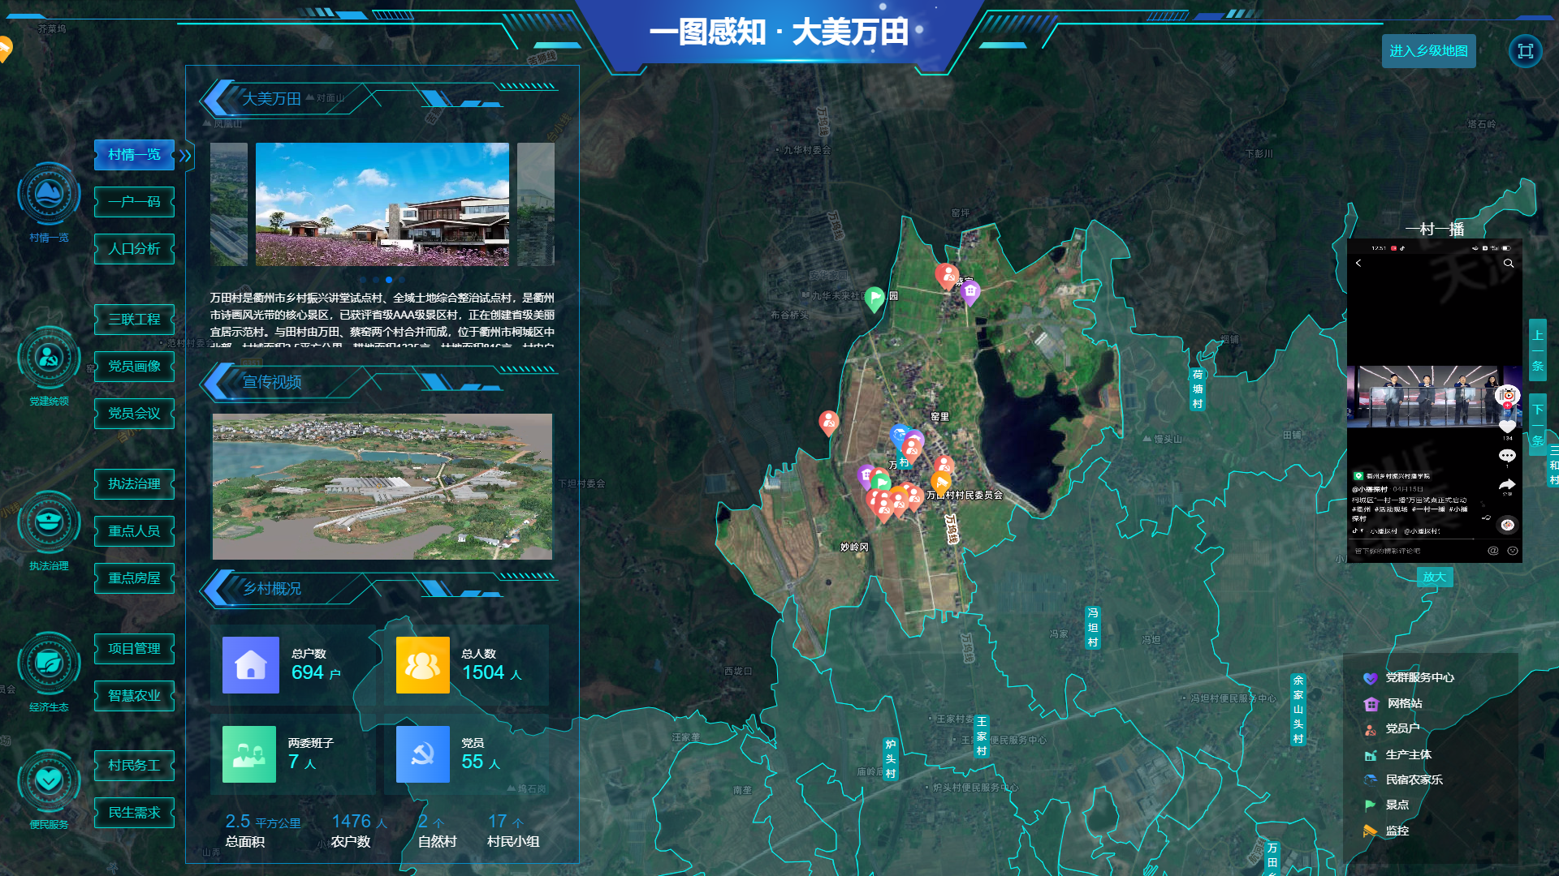Image resolution: width=1559 pixels, height=876 pixels.
Task: Click the search magnifier in video panel
Action: click(1508, 264)
